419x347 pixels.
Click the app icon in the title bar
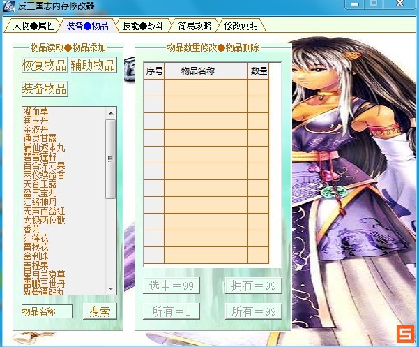click(x=8, y=6)
